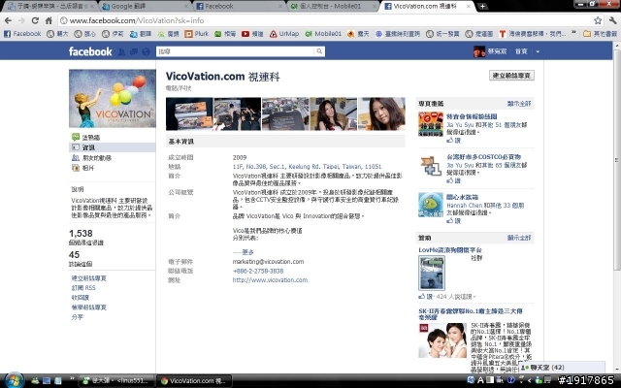This screenshot has height=388, width=621.
Task: Open the SK-II ad image
Action: coord(442,340)
